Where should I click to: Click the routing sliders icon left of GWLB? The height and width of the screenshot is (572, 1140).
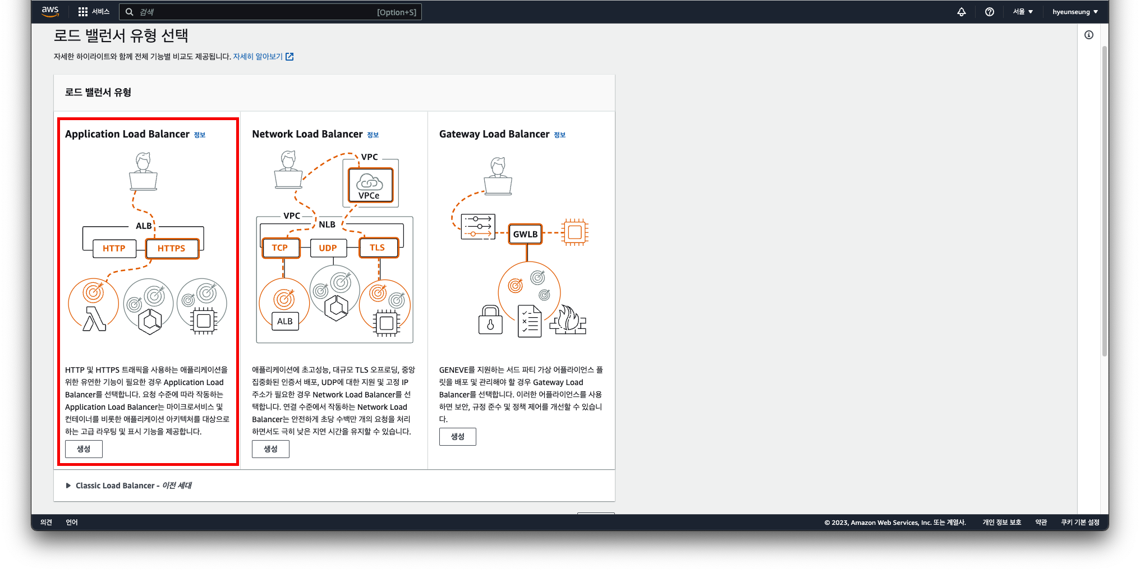[478, 227]
